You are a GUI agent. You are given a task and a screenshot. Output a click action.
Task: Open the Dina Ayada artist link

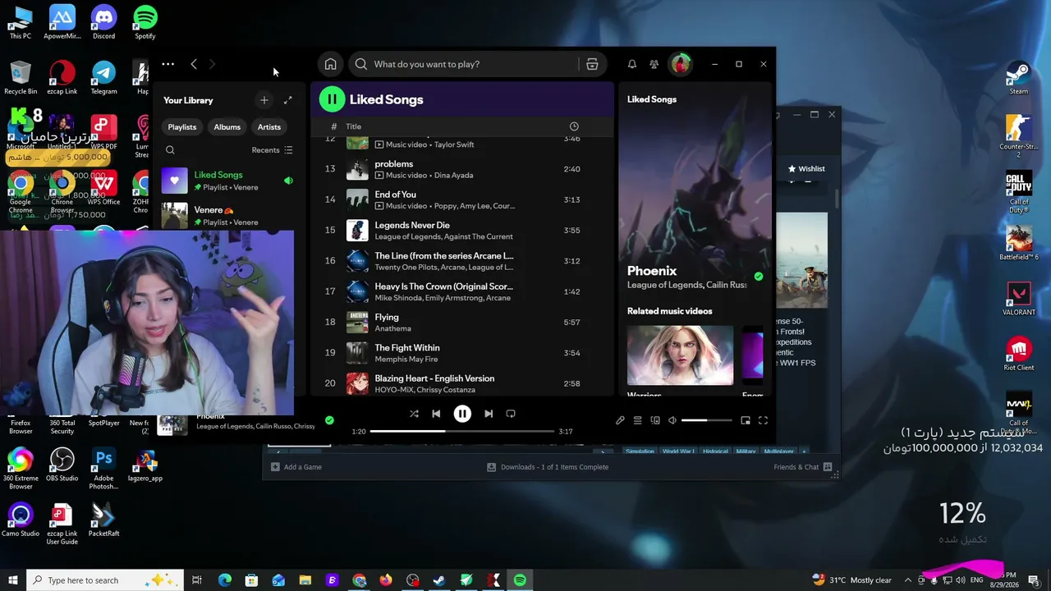point(453,175)
